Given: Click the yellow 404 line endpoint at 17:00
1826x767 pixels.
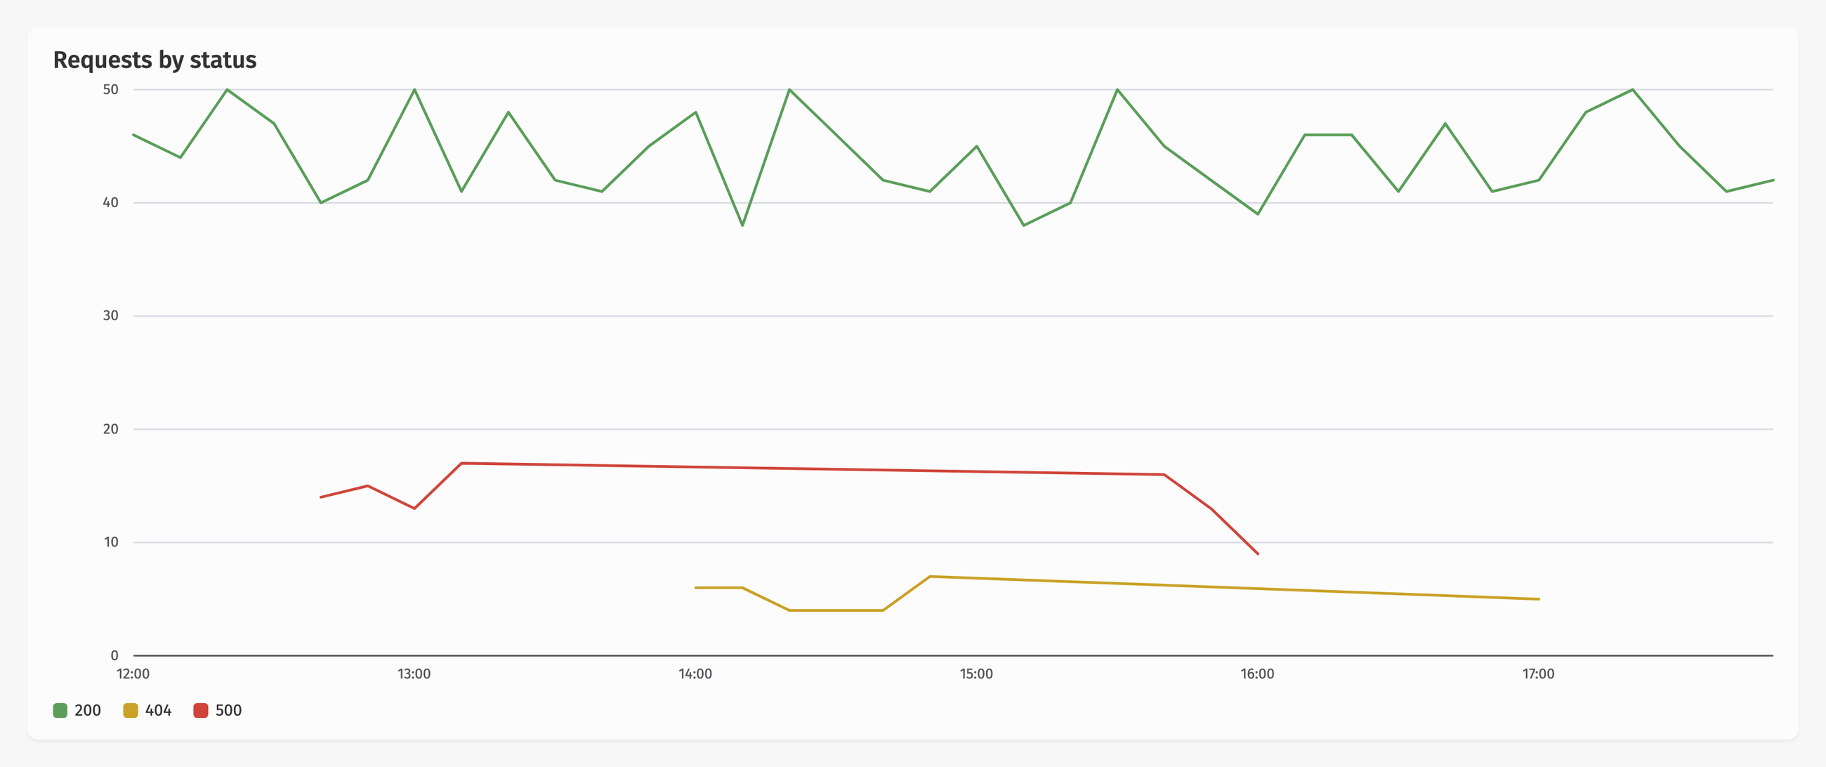Looking at the screenshot, I should 1538,599.
